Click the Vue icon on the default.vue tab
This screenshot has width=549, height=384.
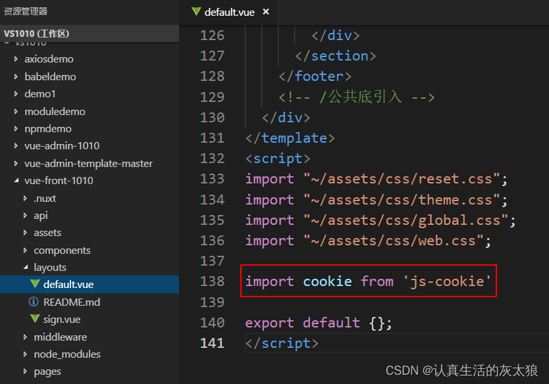[196, 12]
